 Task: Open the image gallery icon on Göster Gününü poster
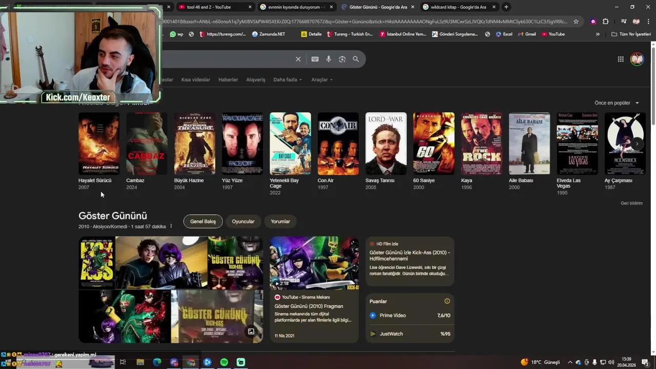click(251, 332)
